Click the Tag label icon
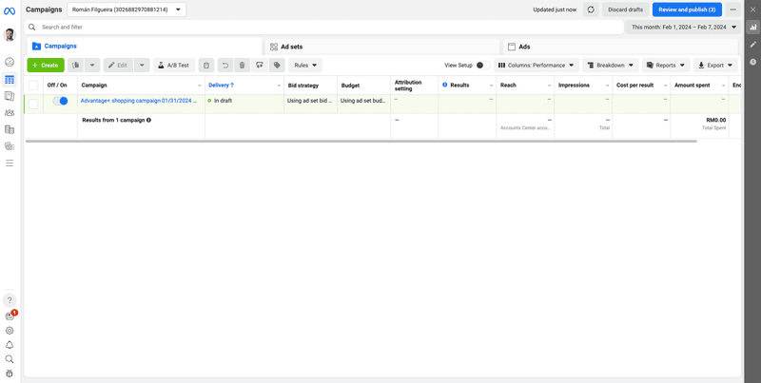This screenshot has height=383, width=761. pos(277,65)
